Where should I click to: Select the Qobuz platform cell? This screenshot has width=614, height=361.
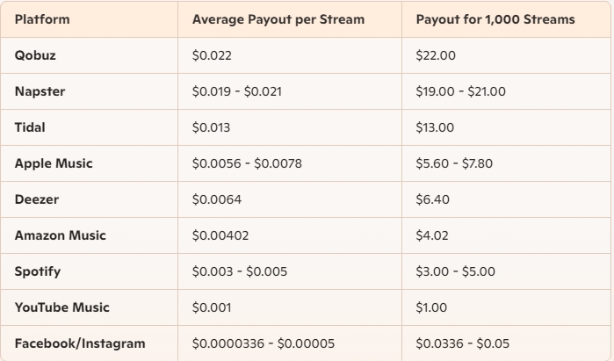click(35, 55)
